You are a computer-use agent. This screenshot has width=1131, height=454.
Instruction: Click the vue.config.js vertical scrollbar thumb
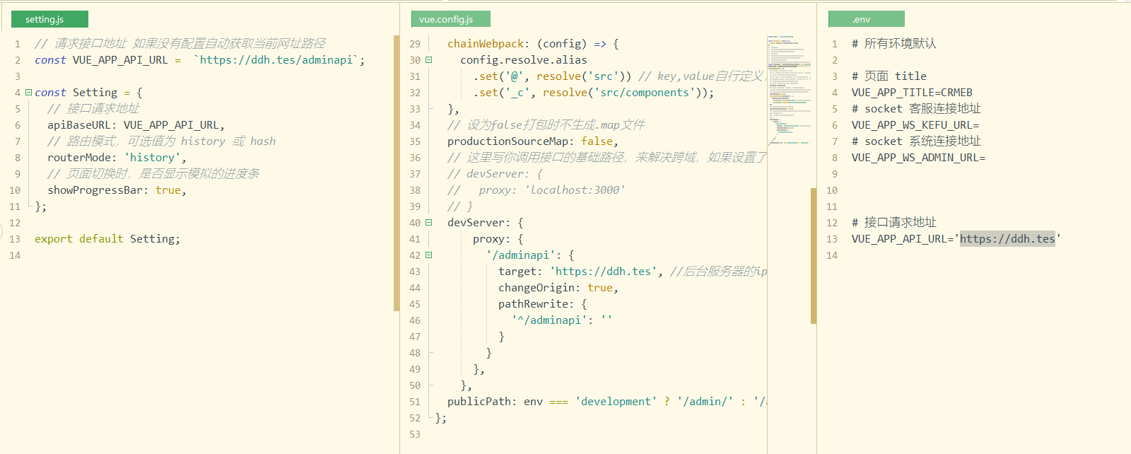coord(814,255)
